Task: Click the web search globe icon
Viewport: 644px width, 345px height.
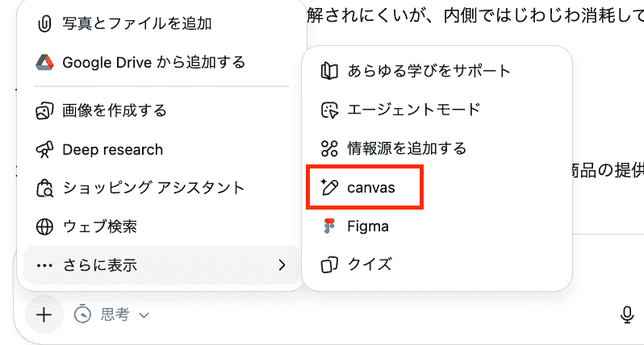Action: click(x=45, y=227)
